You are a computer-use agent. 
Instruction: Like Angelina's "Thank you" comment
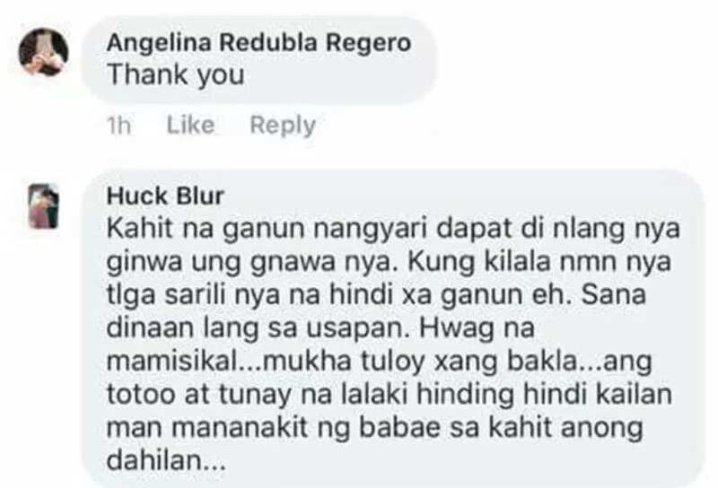190,125
